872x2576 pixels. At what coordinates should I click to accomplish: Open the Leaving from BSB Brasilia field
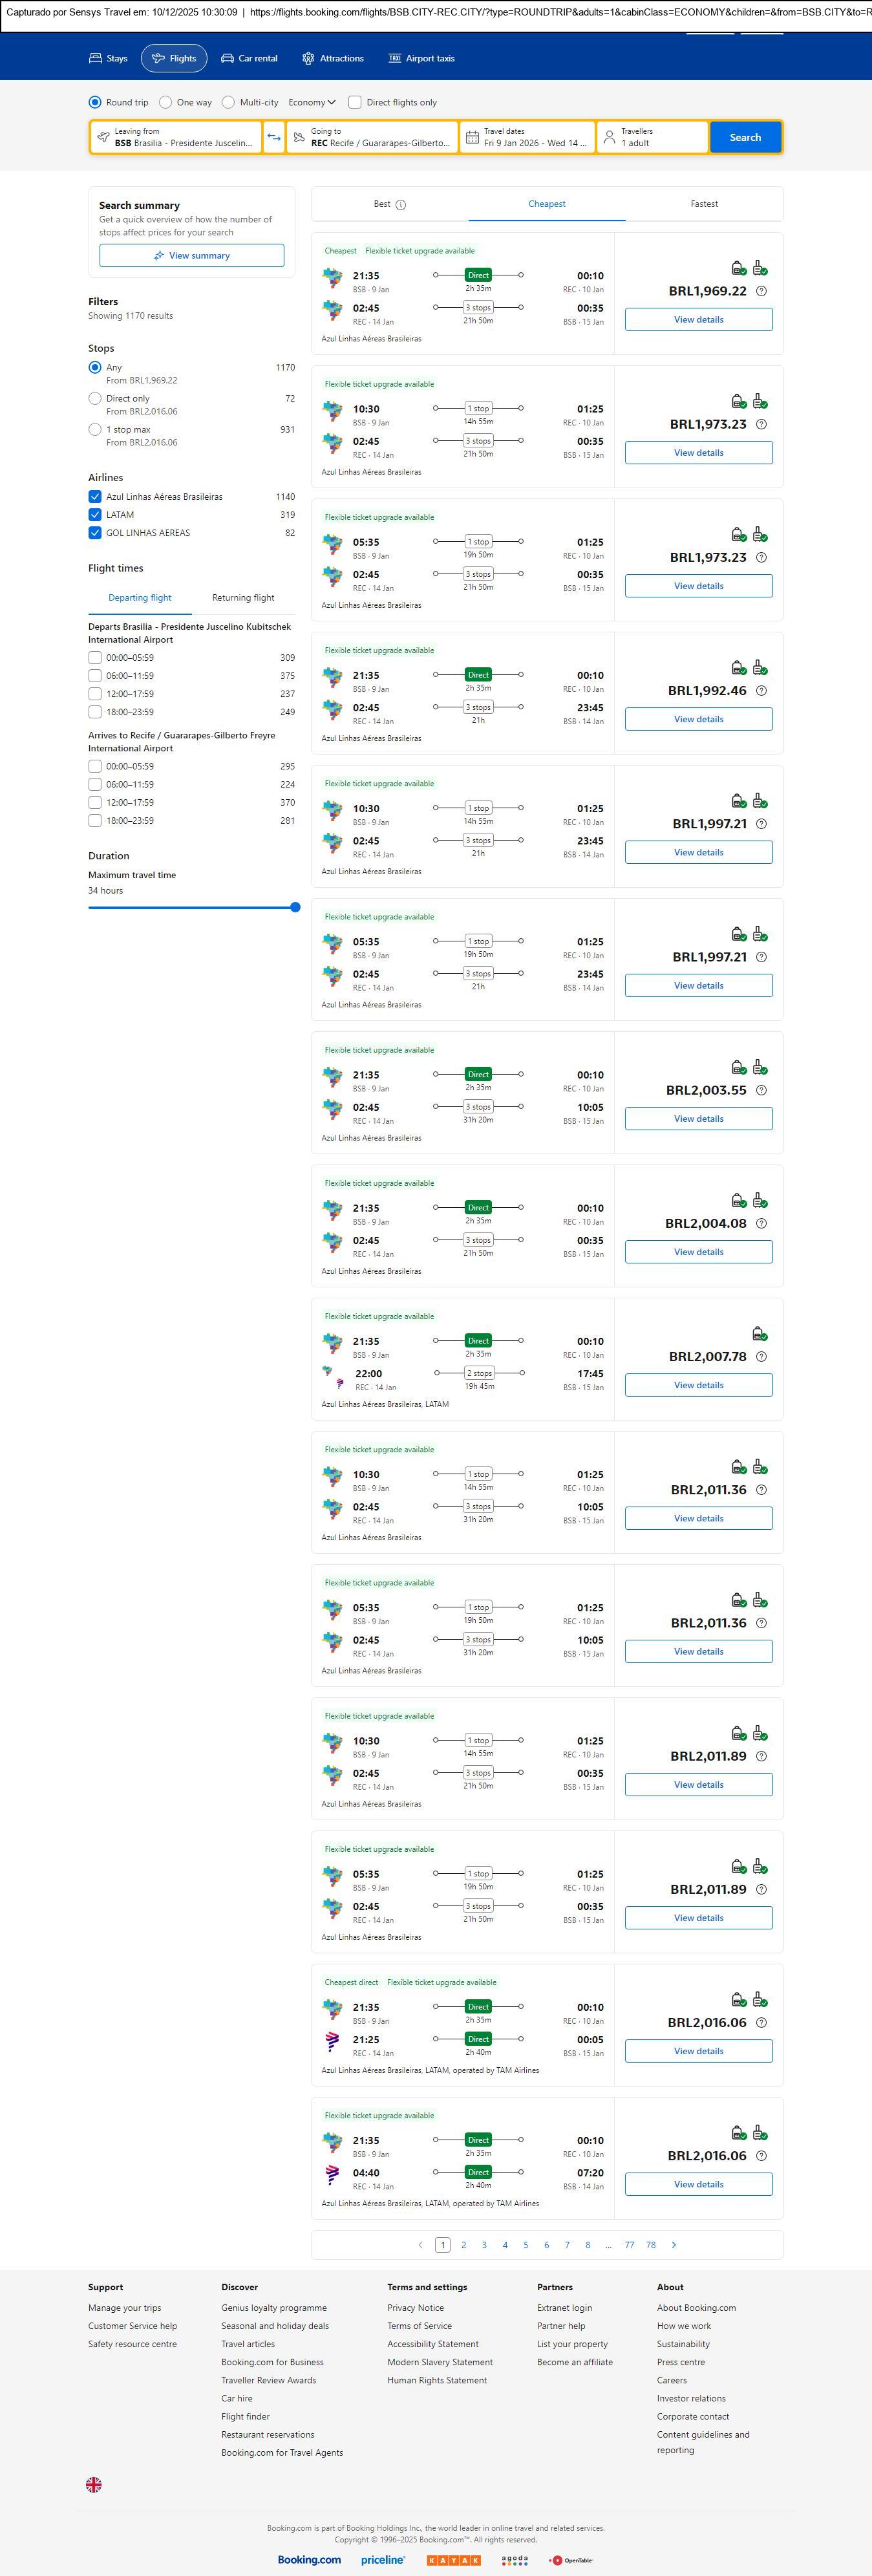[x=176, y=137]
